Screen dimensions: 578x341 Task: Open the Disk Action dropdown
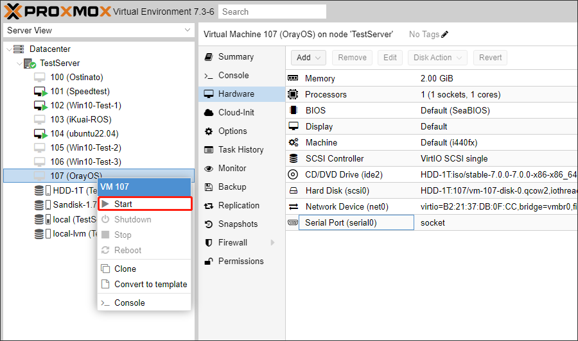(437, 58)
